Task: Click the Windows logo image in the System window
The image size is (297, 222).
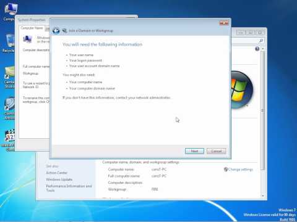Action: (242, 89)
